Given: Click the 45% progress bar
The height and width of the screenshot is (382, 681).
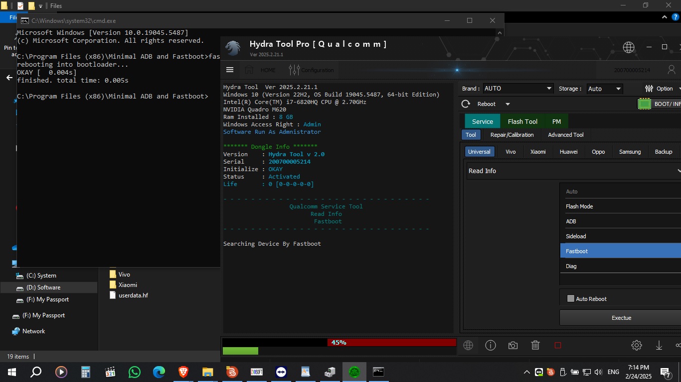Looking at the screenshot, I should (x=339, y=342).
